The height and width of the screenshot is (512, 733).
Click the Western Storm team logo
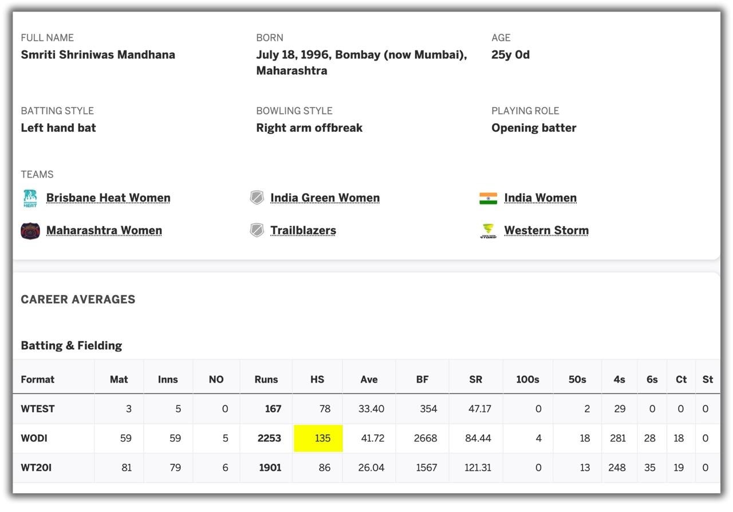(x=488, y=231)
